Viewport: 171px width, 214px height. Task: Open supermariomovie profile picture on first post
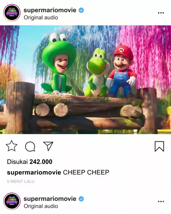[12, 13]
